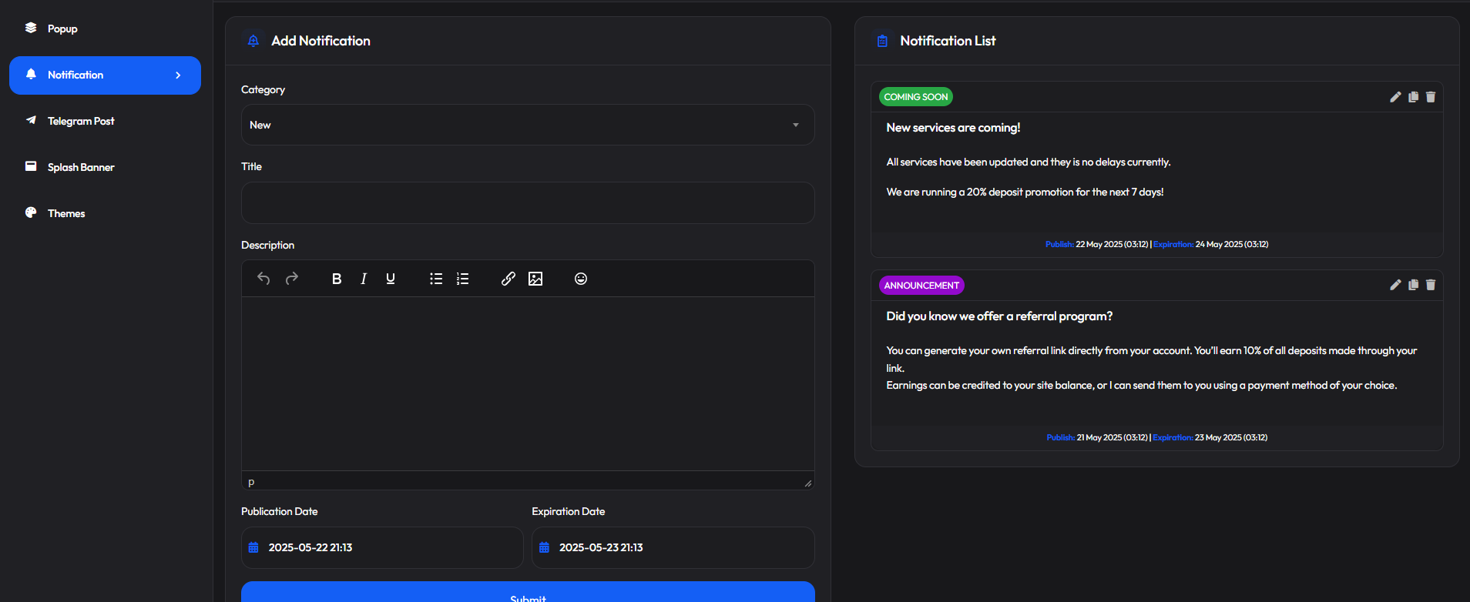Click the Expiration Date field

point(673,547)
